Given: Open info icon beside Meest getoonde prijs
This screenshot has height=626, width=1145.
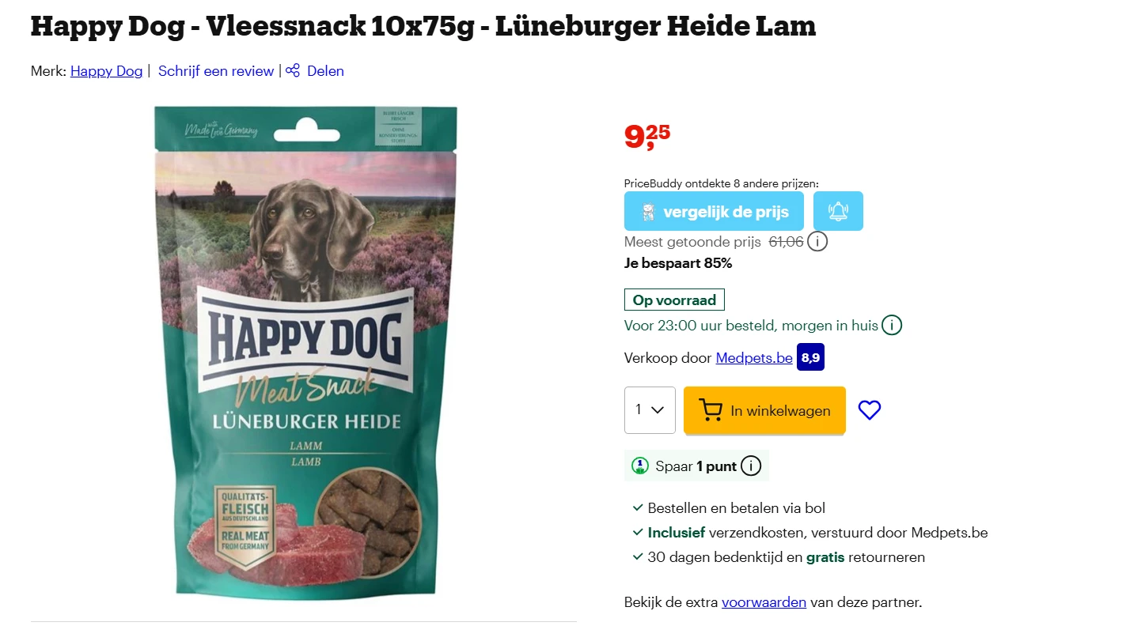Looking at the screenshot, I should 817,241.
